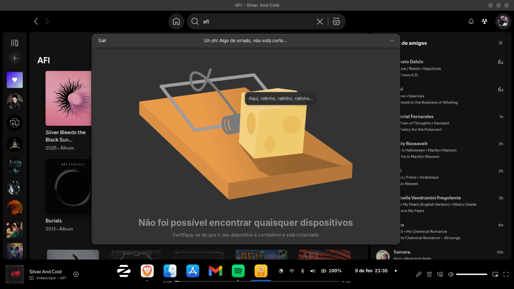Open the friend activity icon
514x289 pixels.
tap(484, 22)
